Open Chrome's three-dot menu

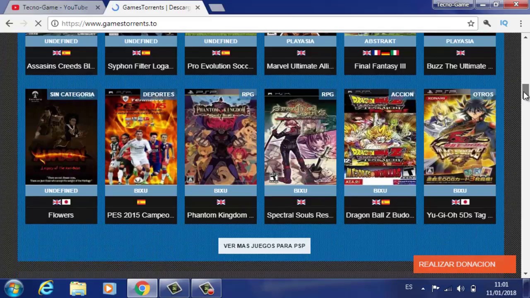(521, 24)
